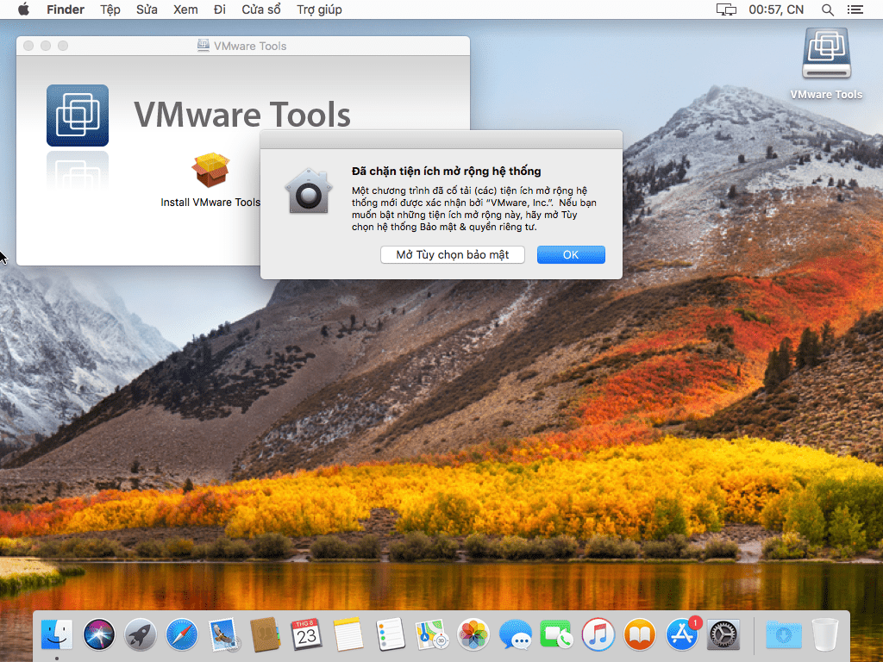Open Launchpad rocket icon in Dock
The image size is (883, 662).
tap(141, 634)
